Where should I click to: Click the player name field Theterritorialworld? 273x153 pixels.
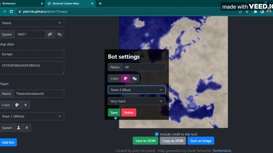point(39,93)
